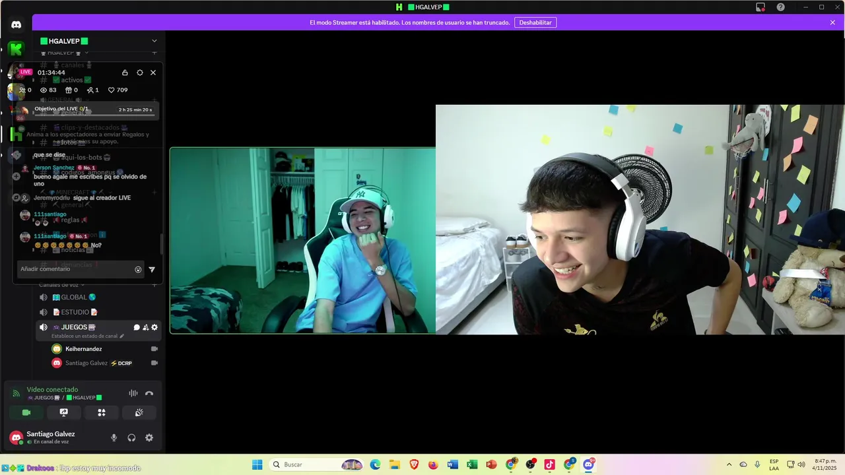Toggle noise suppression waveform icon
The width and height of the screenshot is (845, 475).
click(133, 393)
